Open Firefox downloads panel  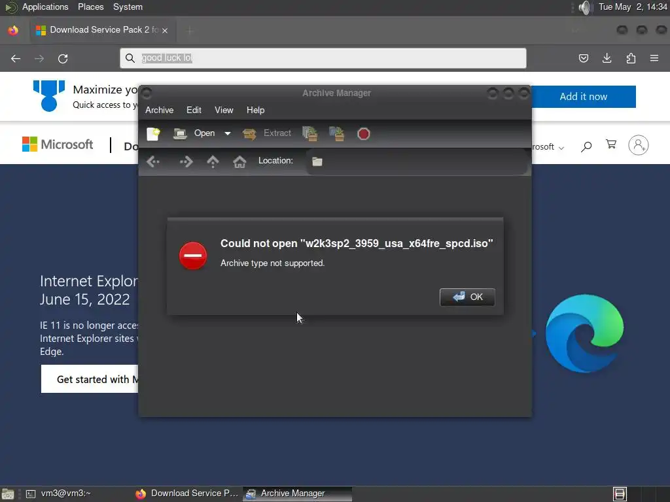607,58
